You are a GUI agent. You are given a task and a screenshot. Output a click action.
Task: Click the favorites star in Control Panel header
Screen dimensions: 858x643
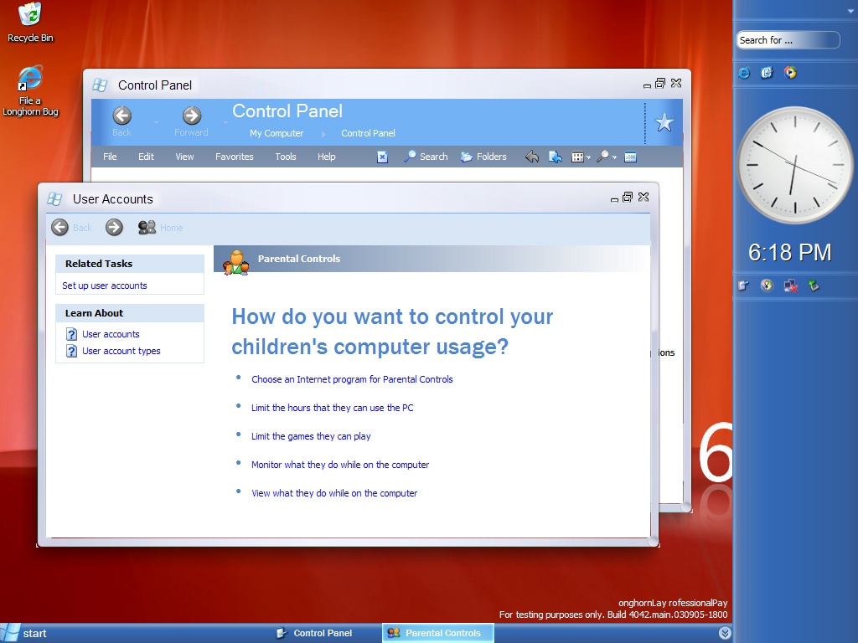coord(664,122)
